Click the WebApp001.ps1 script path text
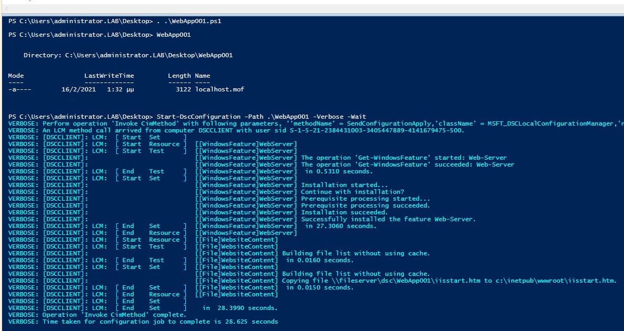Image resolution: width=624 pixels, height=331 pixels. pos(191,21)
